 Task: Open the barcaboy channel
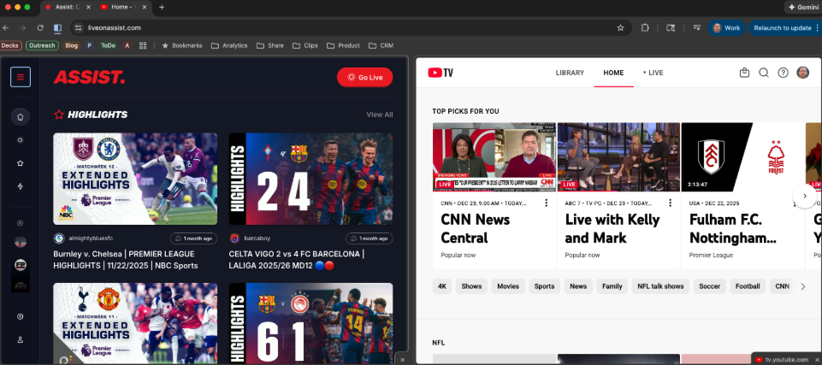(x=250, y=238)
